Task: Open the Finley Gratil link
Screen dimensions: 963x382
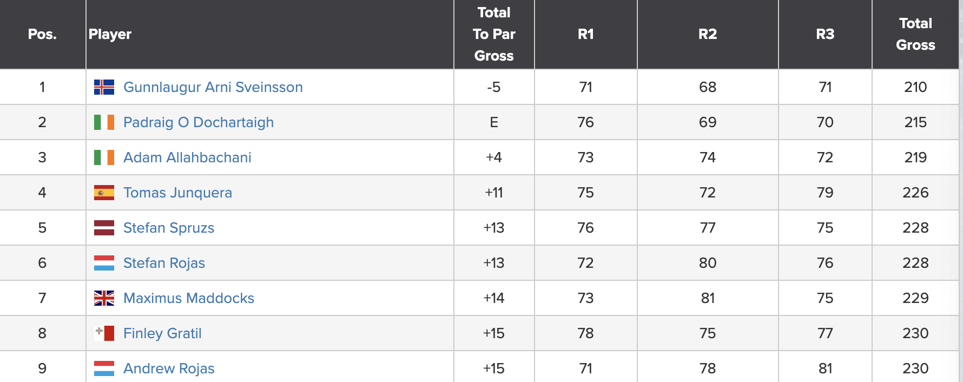Action: [162, 333]
